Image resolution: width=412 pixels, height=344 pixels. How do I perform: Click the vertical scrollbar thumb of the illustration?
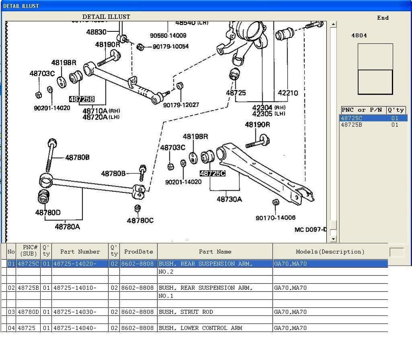pyautogui.click(x=333, y=225)
